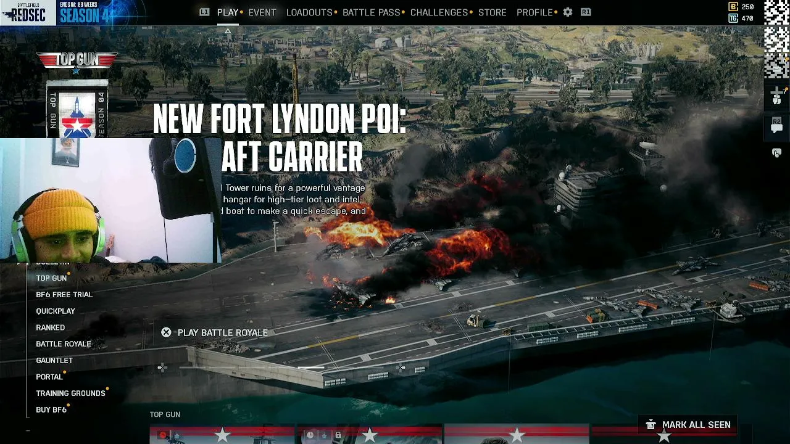Open the settings gear icon

click(x=568, y=12)
